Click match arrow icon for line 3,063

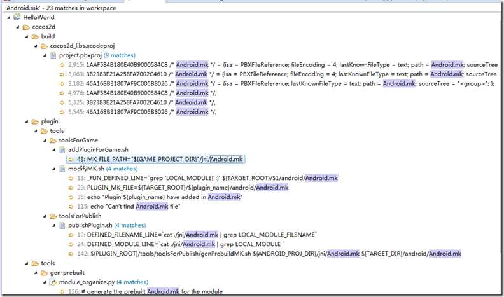point(62,74)
